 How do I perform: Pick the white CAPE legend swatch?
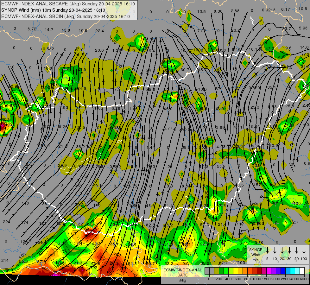[x=302, y=271]
